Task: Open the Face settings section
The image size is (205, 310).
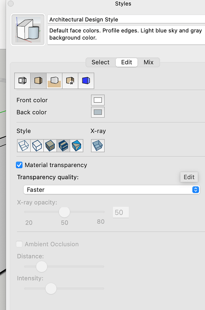Action: (38, 81)
